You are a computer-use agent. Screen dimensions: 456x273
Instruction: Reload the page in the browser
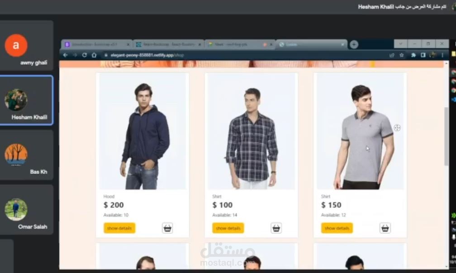[84, 55]
